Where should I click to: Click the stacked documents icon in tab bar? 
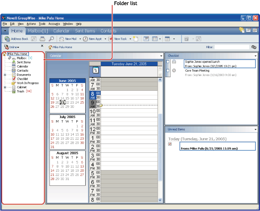coord(242,30)
